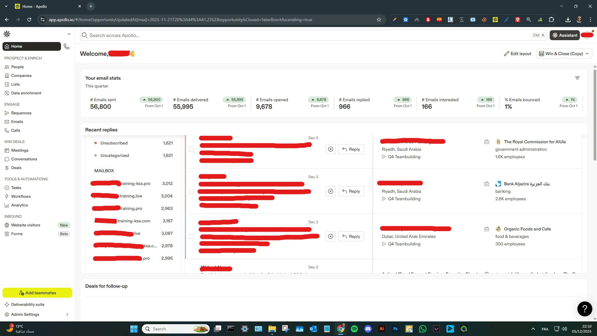Open the Assistant button
This screenshot has width=597, height=336.
(x=565, y=35)
